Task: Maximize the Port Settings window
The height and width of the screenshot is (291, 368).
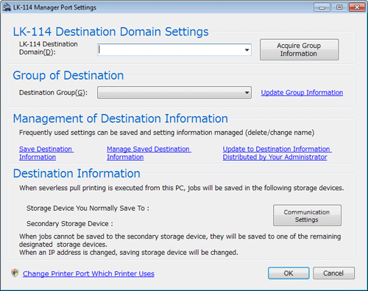Action: pos(339,7)
